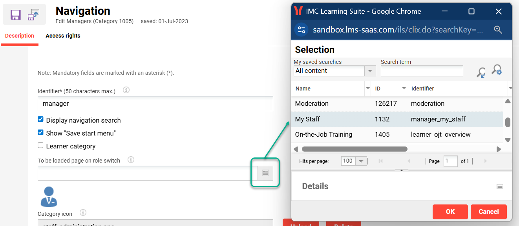Viewport: 519px width, 226px height.
Task: Disable Show Save start menu option
Action: pos(40,132)
